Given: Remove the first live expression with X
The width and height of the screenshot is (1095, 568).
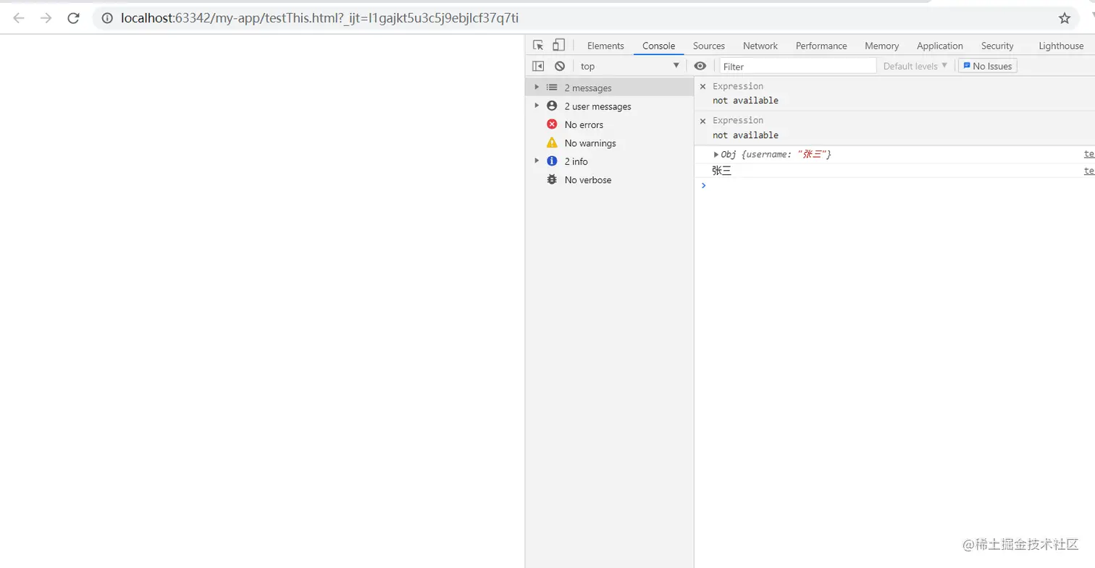Looking at the screenshot, I should coord(702,86).
